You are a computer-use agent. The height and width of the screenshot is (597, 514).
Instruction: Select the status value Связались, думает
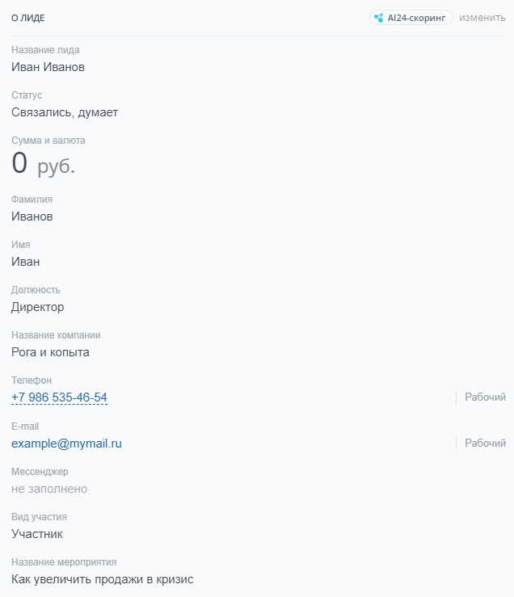pyautogui.click(x=65, y=112)
